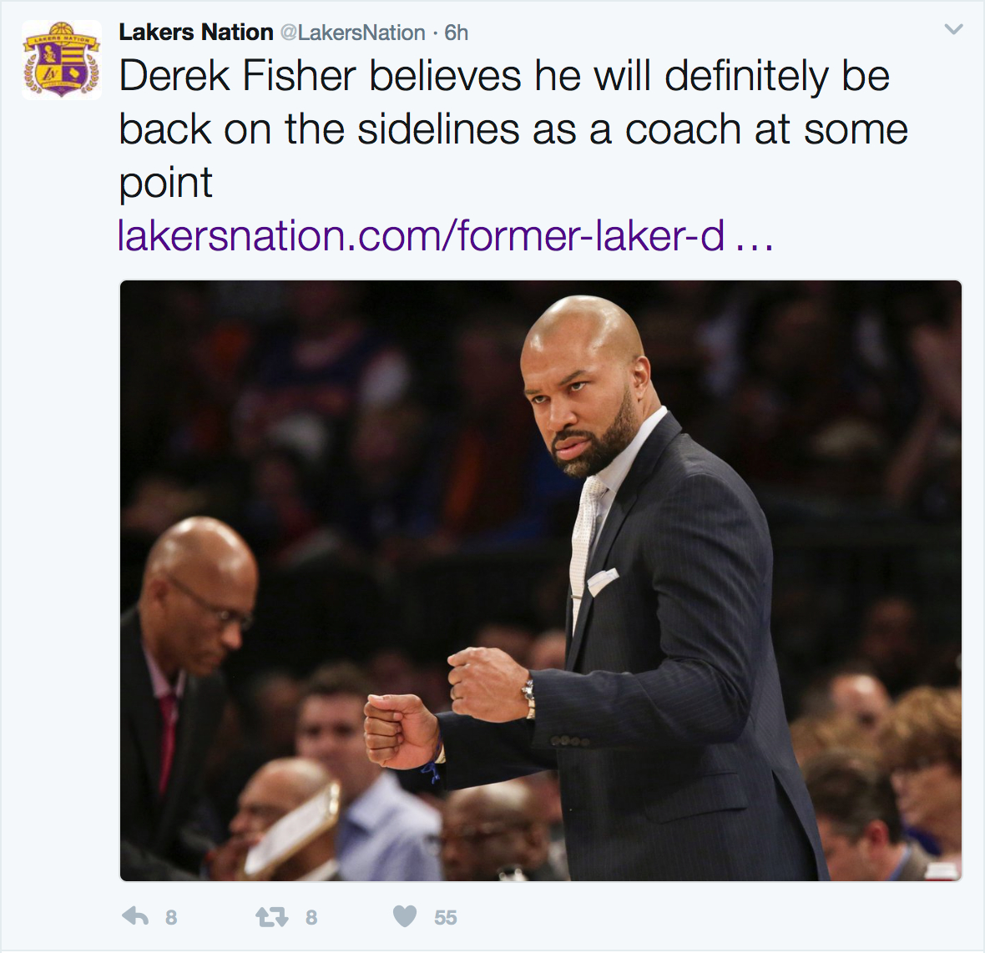Retweet this Lakers Nation tweet
Viewport: 985px width, 953px height.
click(272, 917)
